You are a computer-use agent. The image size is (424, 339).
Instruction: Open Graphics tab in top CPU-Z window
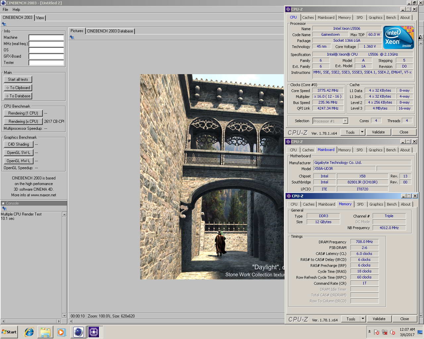(x=376, y=18)
